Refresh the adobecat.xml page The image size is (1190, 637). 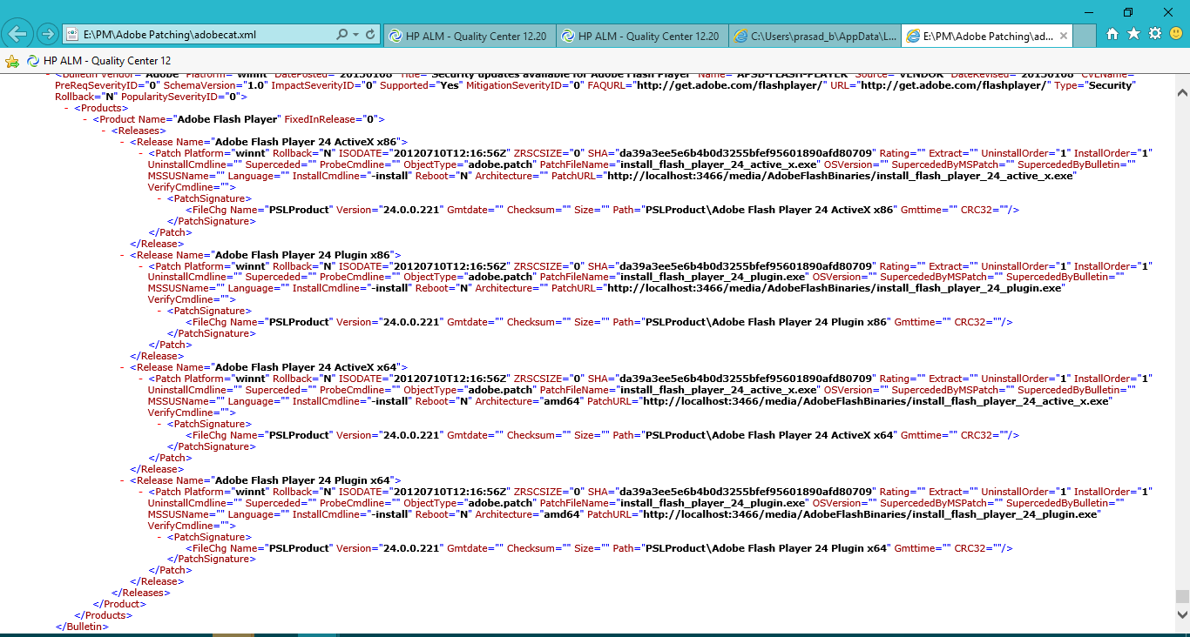pyautogui.click(x=371, y=35)
